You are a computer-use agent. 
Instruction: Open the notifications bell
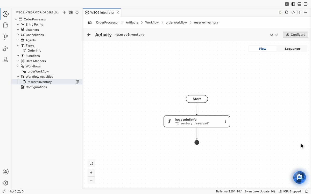point(307,191)
